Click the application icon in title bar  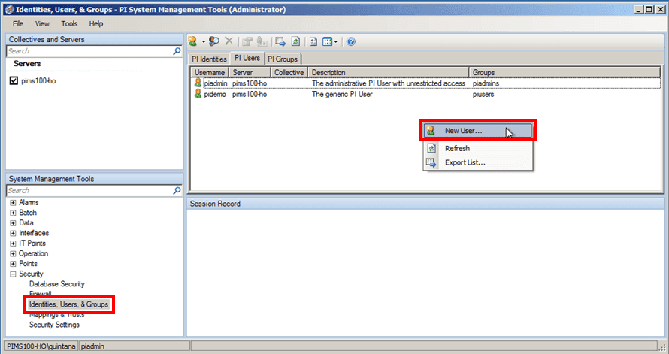pyautogui.click(x=9, y=9)
